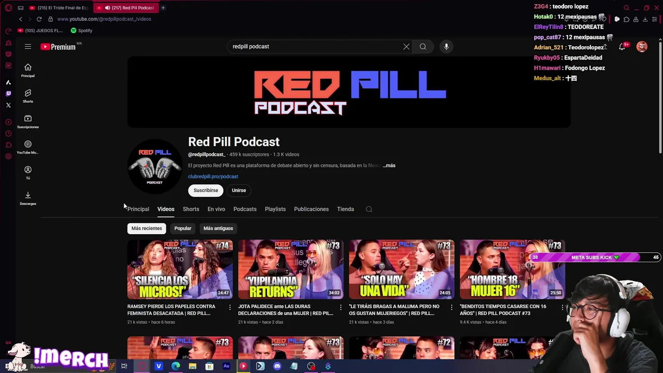Open the account avatar menu
The image size is (663, 373).
[x=642, y=47]
